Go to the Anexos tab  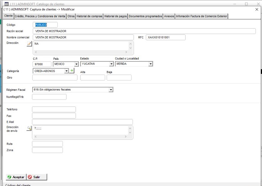pos(169,16)
